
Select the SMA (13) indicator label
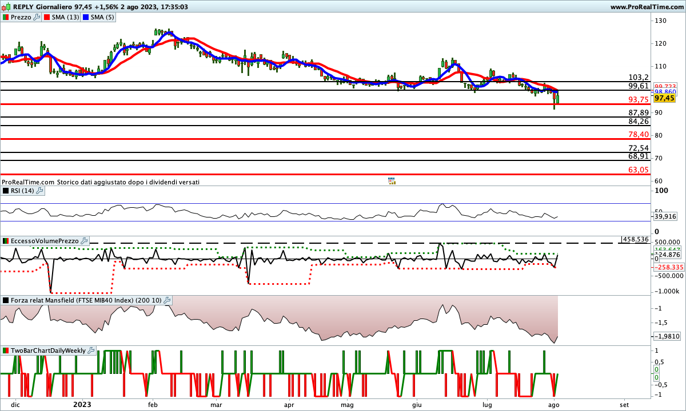[65, 17]
